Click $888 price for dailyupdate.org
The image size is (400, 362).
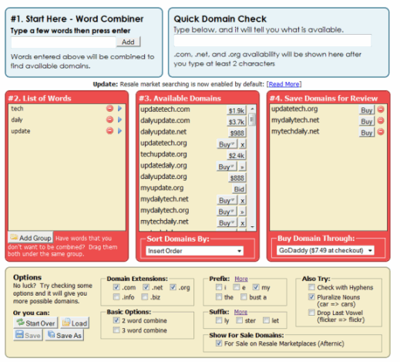coord(237,178)
